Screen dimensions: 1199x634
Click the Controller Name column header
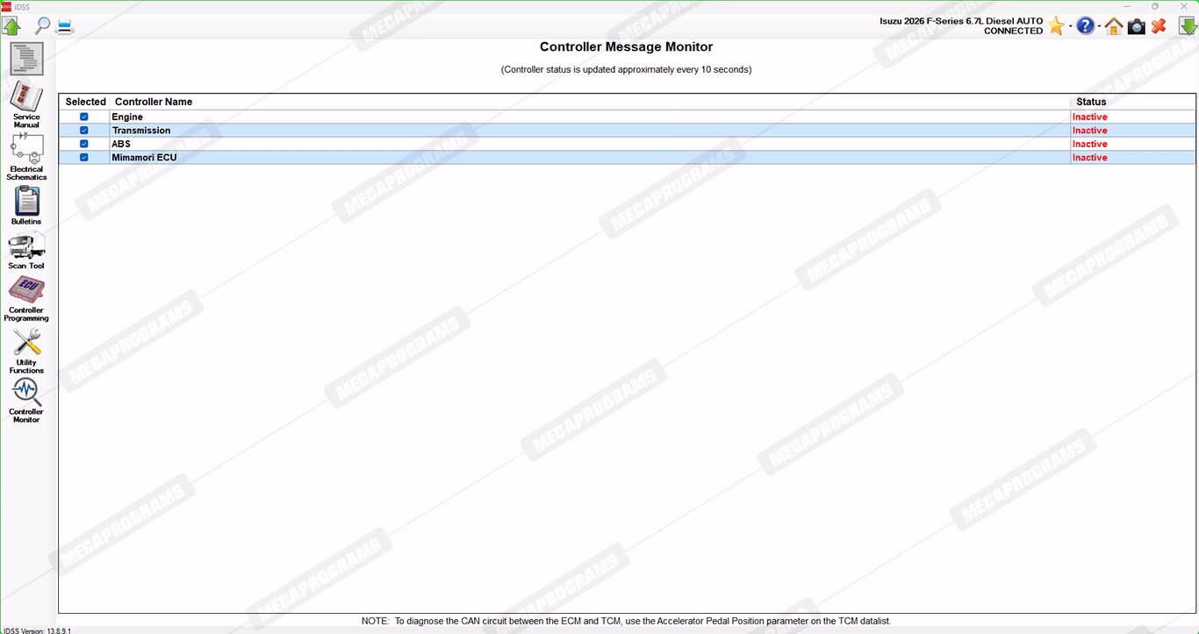pyautogui.click(x=154, y=102)
